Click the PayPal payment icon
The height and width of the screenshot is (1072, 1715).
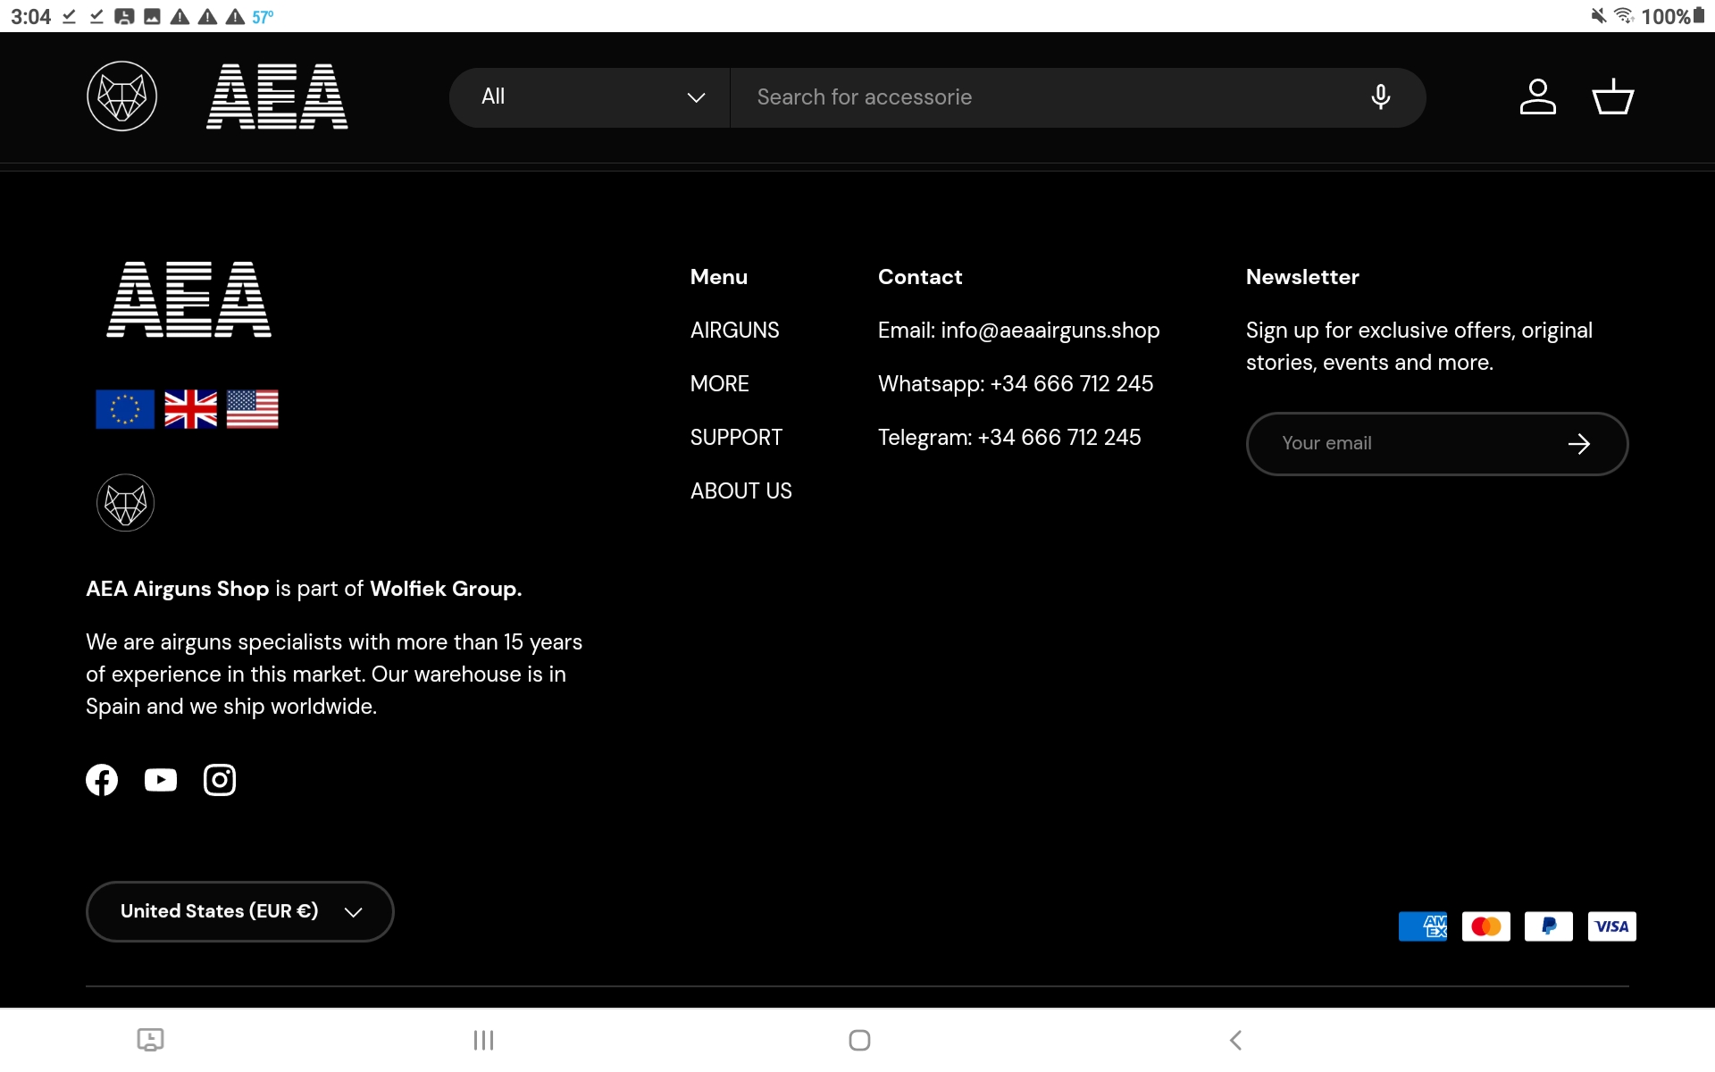[1549, 926]
